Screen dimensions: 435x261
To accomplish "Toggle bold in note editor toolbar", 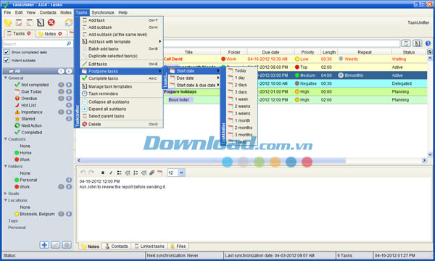I will (x=103, y=173).
